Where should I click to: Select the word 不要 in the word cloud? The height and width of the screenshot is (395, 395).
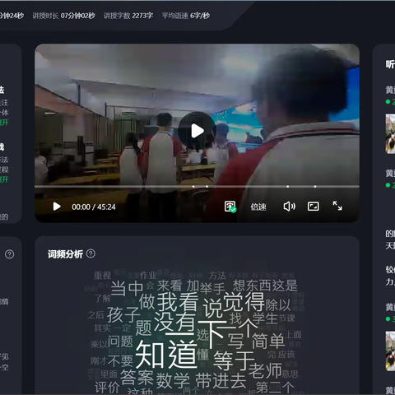point(120,361)
